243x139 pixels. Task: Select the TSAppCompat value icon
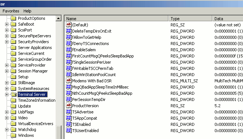pyautogui.click(x=69, y=118)
